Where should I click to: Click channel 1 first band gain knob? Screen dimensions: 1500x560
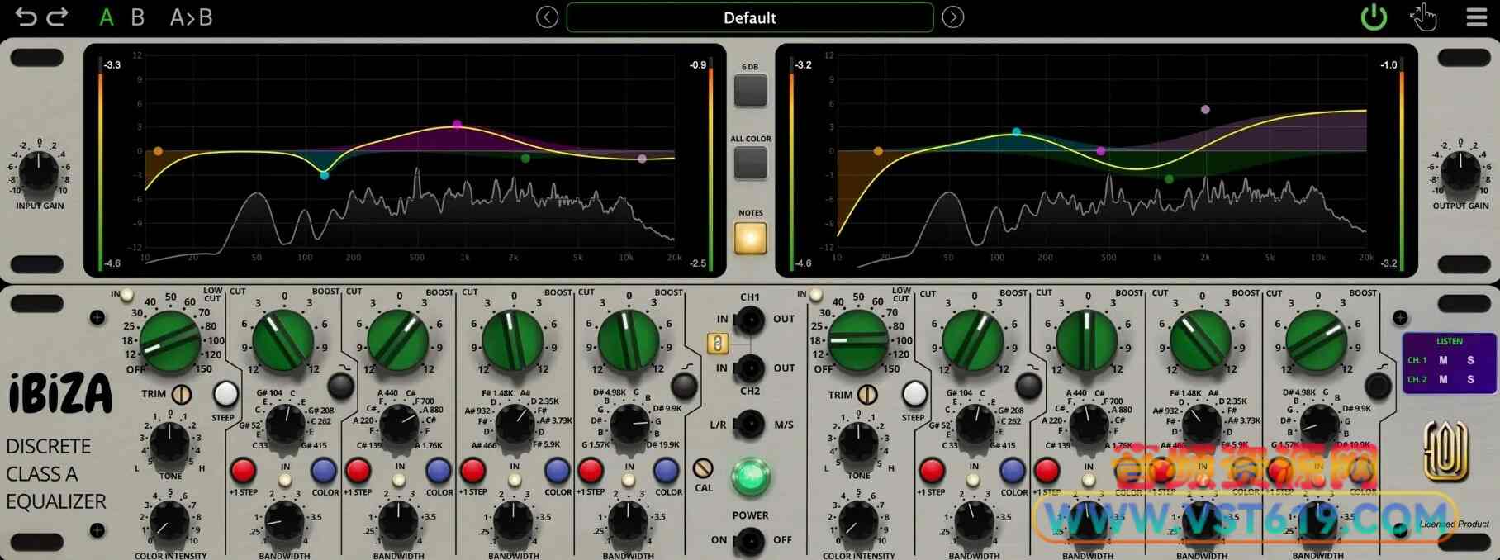(283, 340)
